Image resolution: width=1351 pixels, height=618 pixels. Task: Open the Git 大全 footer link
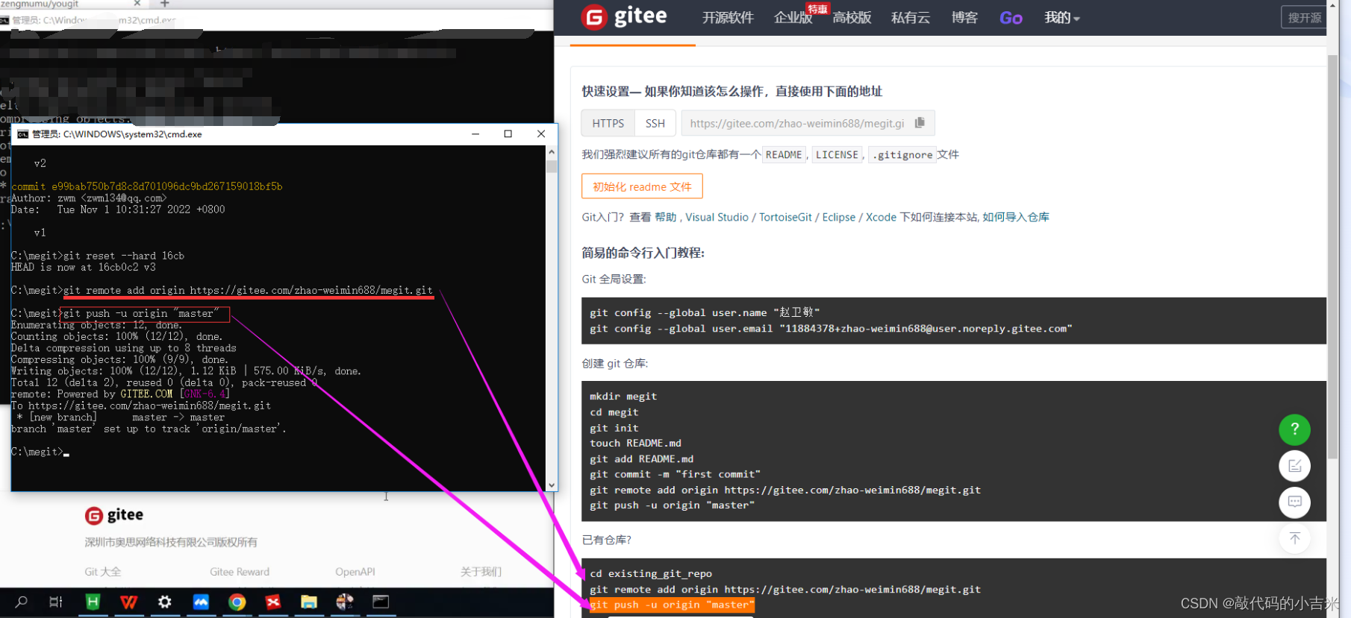point(102,572)
